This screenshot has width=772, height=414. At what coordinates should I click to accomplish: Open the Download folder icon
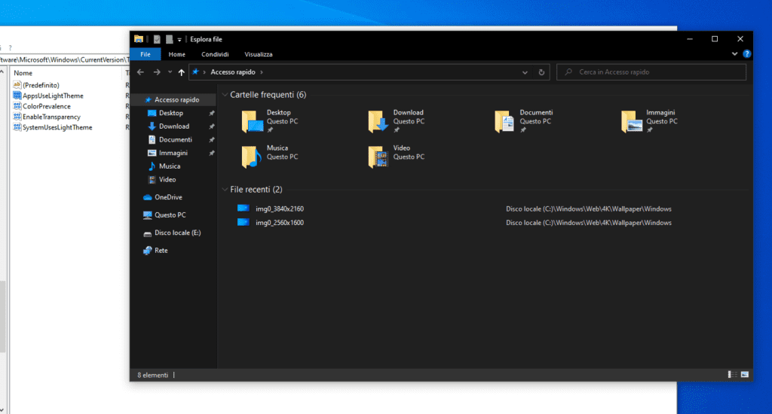tap(377, 120)
